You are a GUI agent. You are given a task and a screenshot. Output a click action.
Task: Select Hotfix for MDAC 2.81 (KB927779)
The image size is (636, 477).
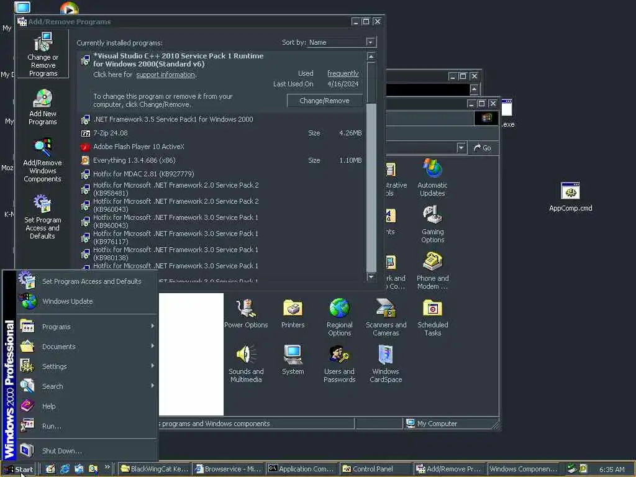click(x=221, y=174)
